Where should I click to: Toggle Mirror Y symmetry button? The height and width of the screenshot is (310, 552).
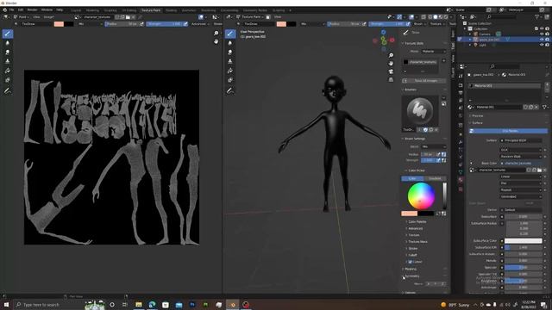click(436, 283)
